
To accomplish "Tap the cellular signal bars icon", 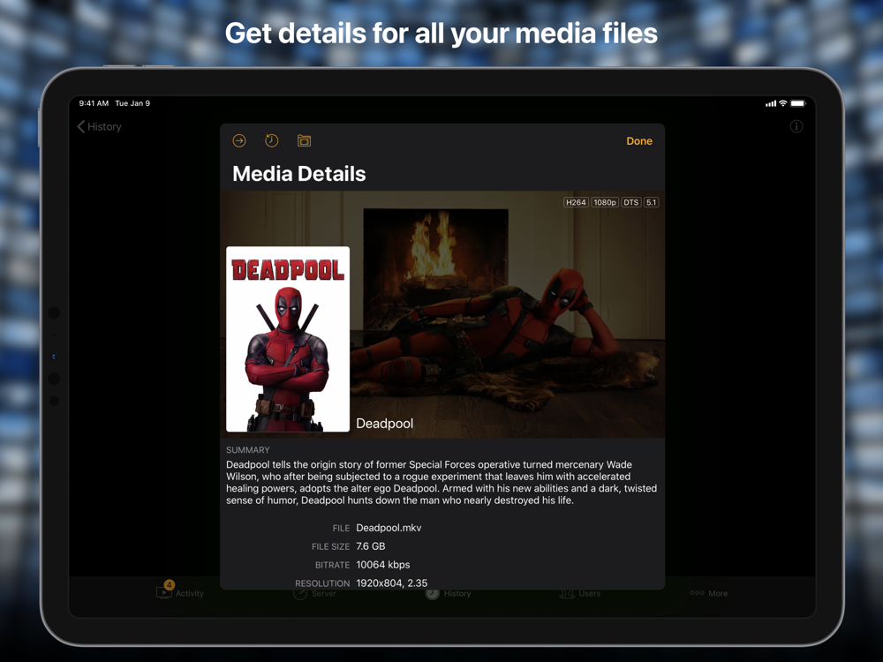I will coord(771,103).
